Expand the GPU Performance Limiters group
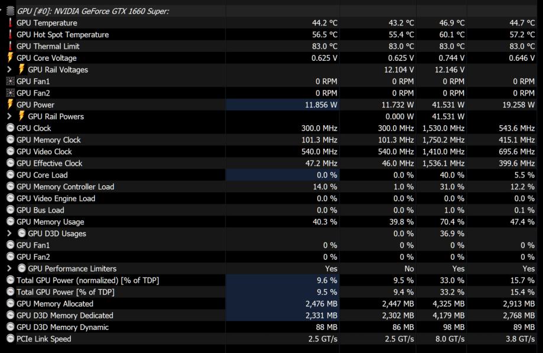 coord(9,269)
